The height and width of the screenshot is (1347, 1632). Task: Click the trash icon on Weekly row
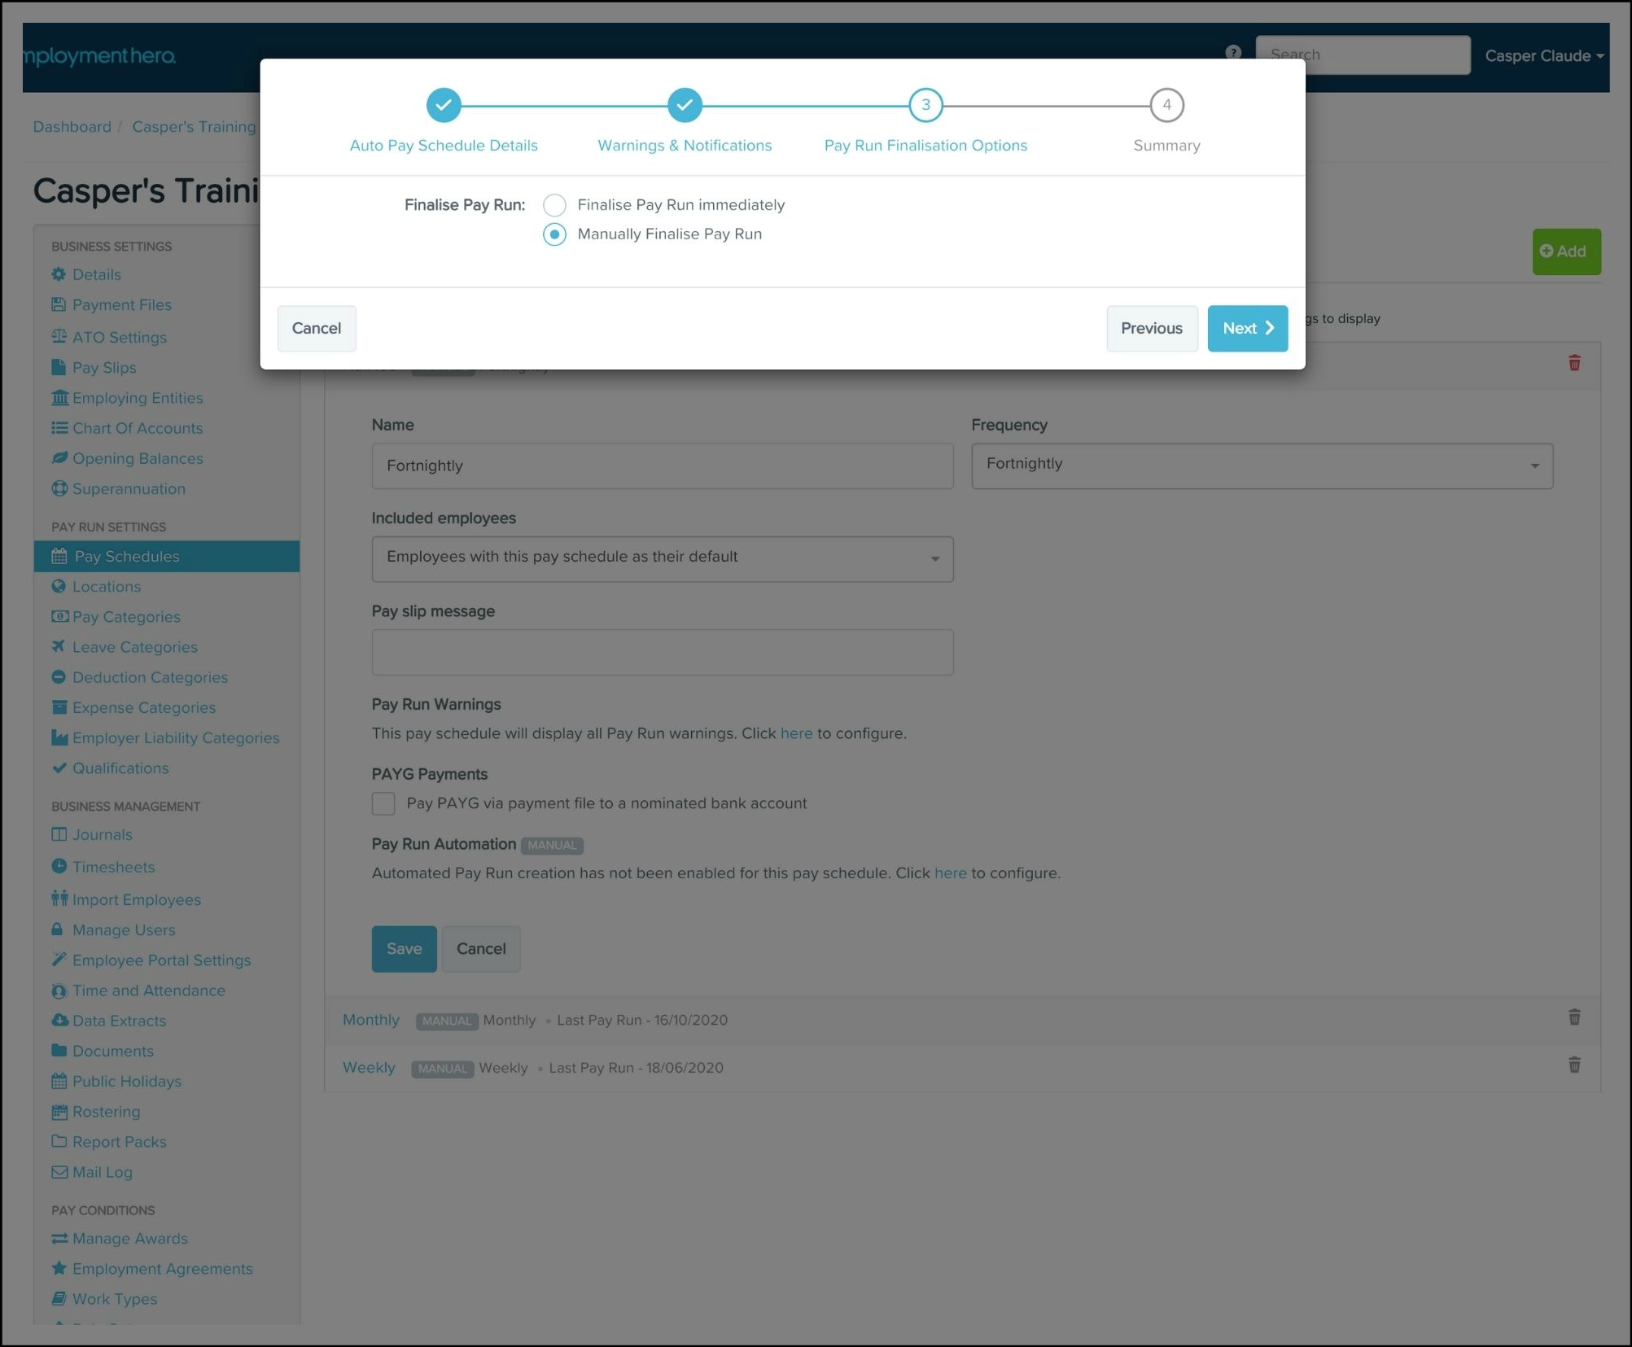[x=1573, y=1065]
